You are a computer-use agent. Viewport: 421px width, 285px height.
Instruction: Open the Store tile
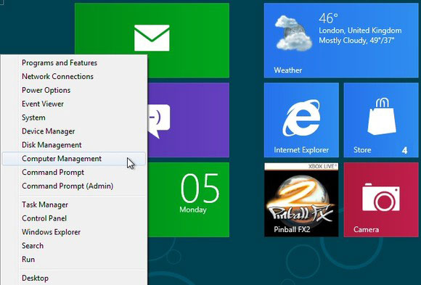(x=381, y=120)
